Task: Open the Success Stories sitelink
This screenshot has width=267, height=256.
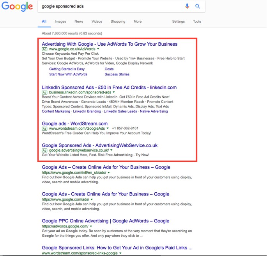Action: (x=117, y=75)
